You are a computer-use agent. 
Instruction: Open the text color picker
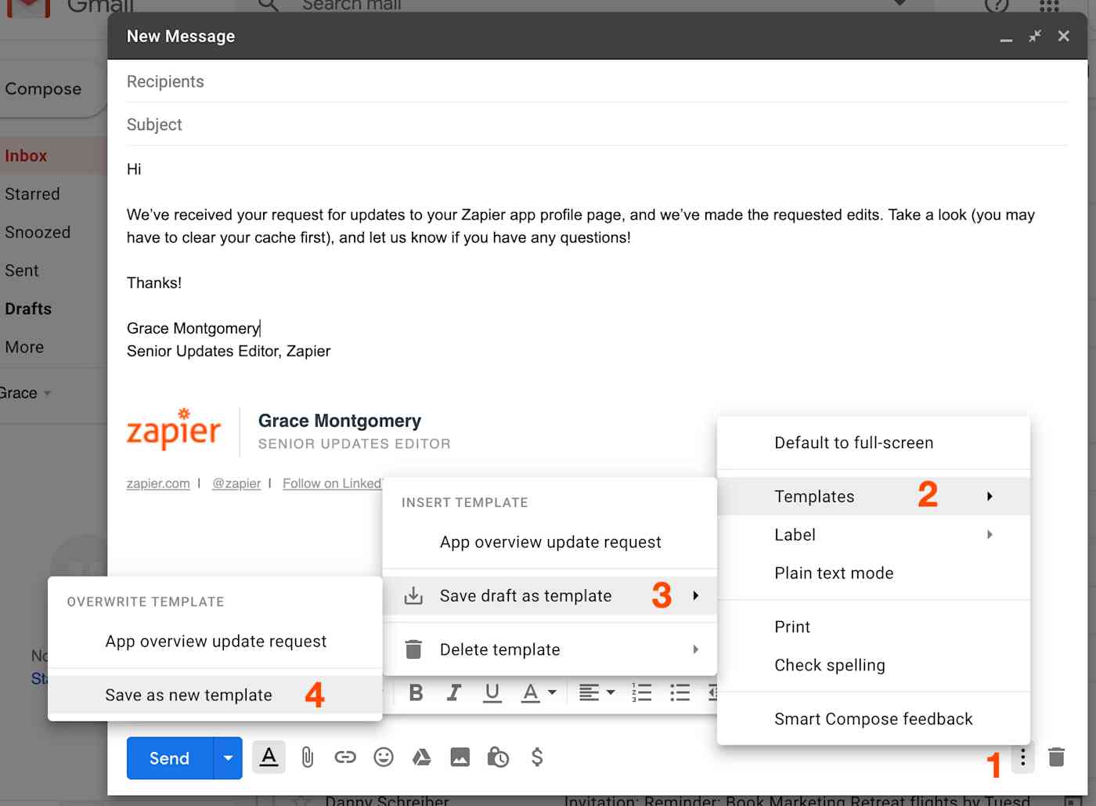(538, 692)
